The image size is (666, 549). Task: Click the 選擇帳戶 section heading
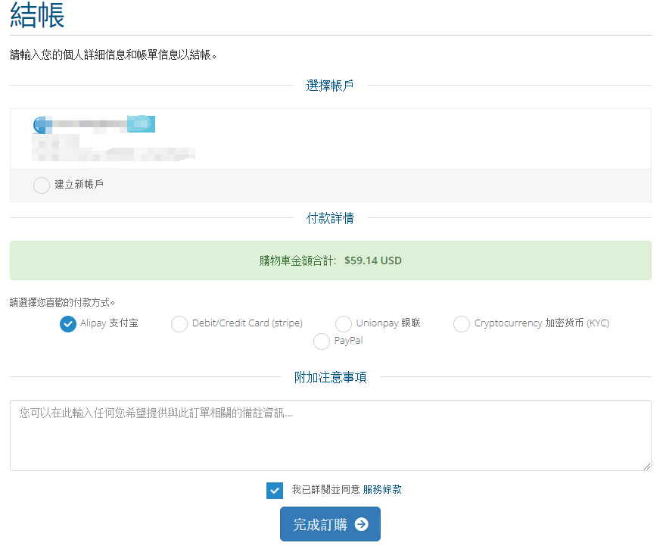click(x=330, y=86)
